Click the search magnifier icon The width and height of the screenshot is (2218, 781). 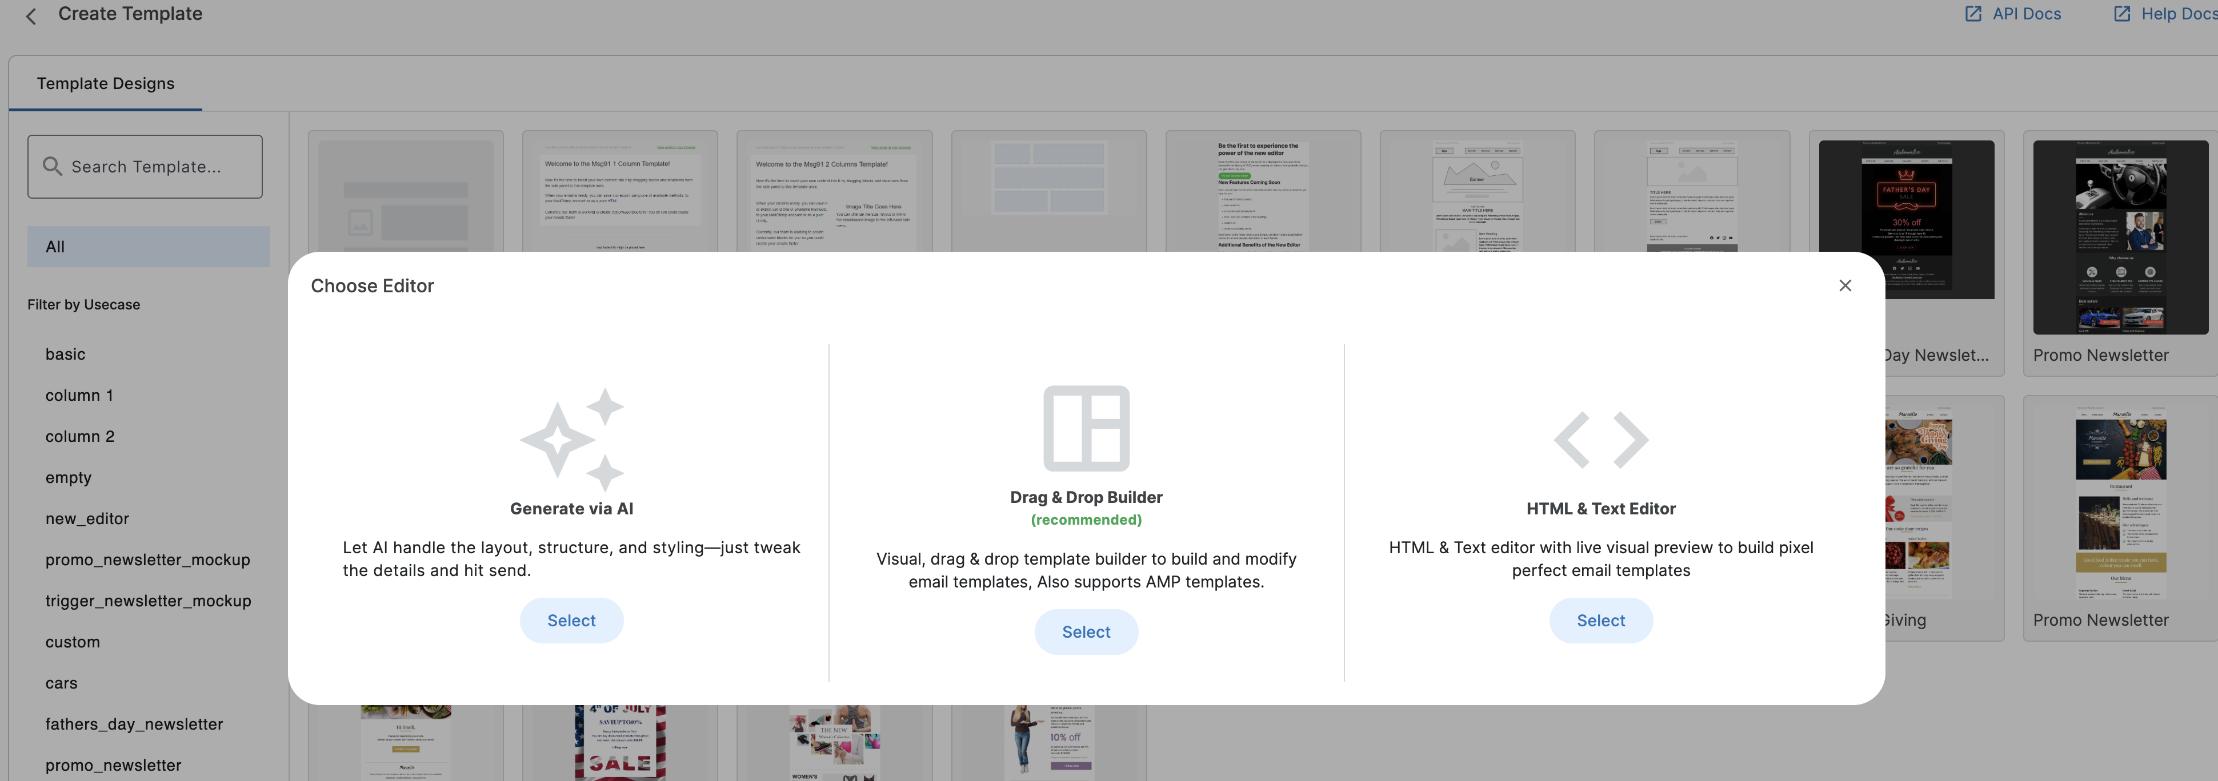point(53,166)
